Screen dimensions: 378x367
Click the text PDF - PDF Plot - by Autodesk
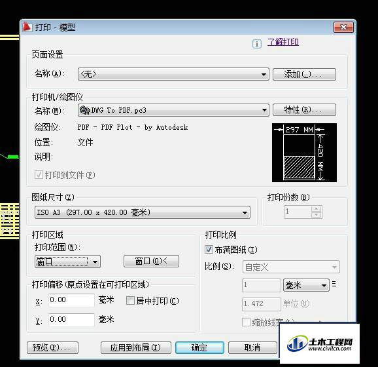pyautogui.click(x=133, y=127)
